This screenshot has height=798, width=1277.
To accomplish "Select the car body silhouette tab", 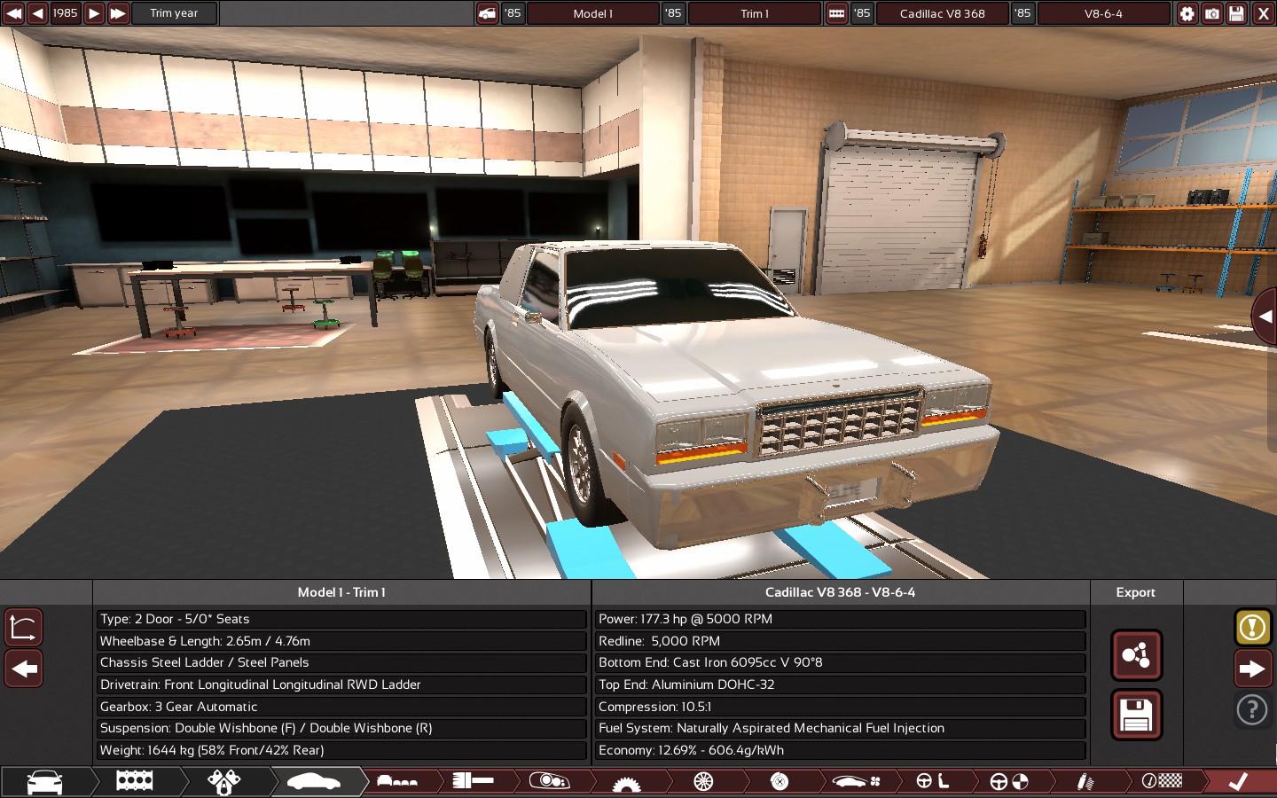I will 314,782.
